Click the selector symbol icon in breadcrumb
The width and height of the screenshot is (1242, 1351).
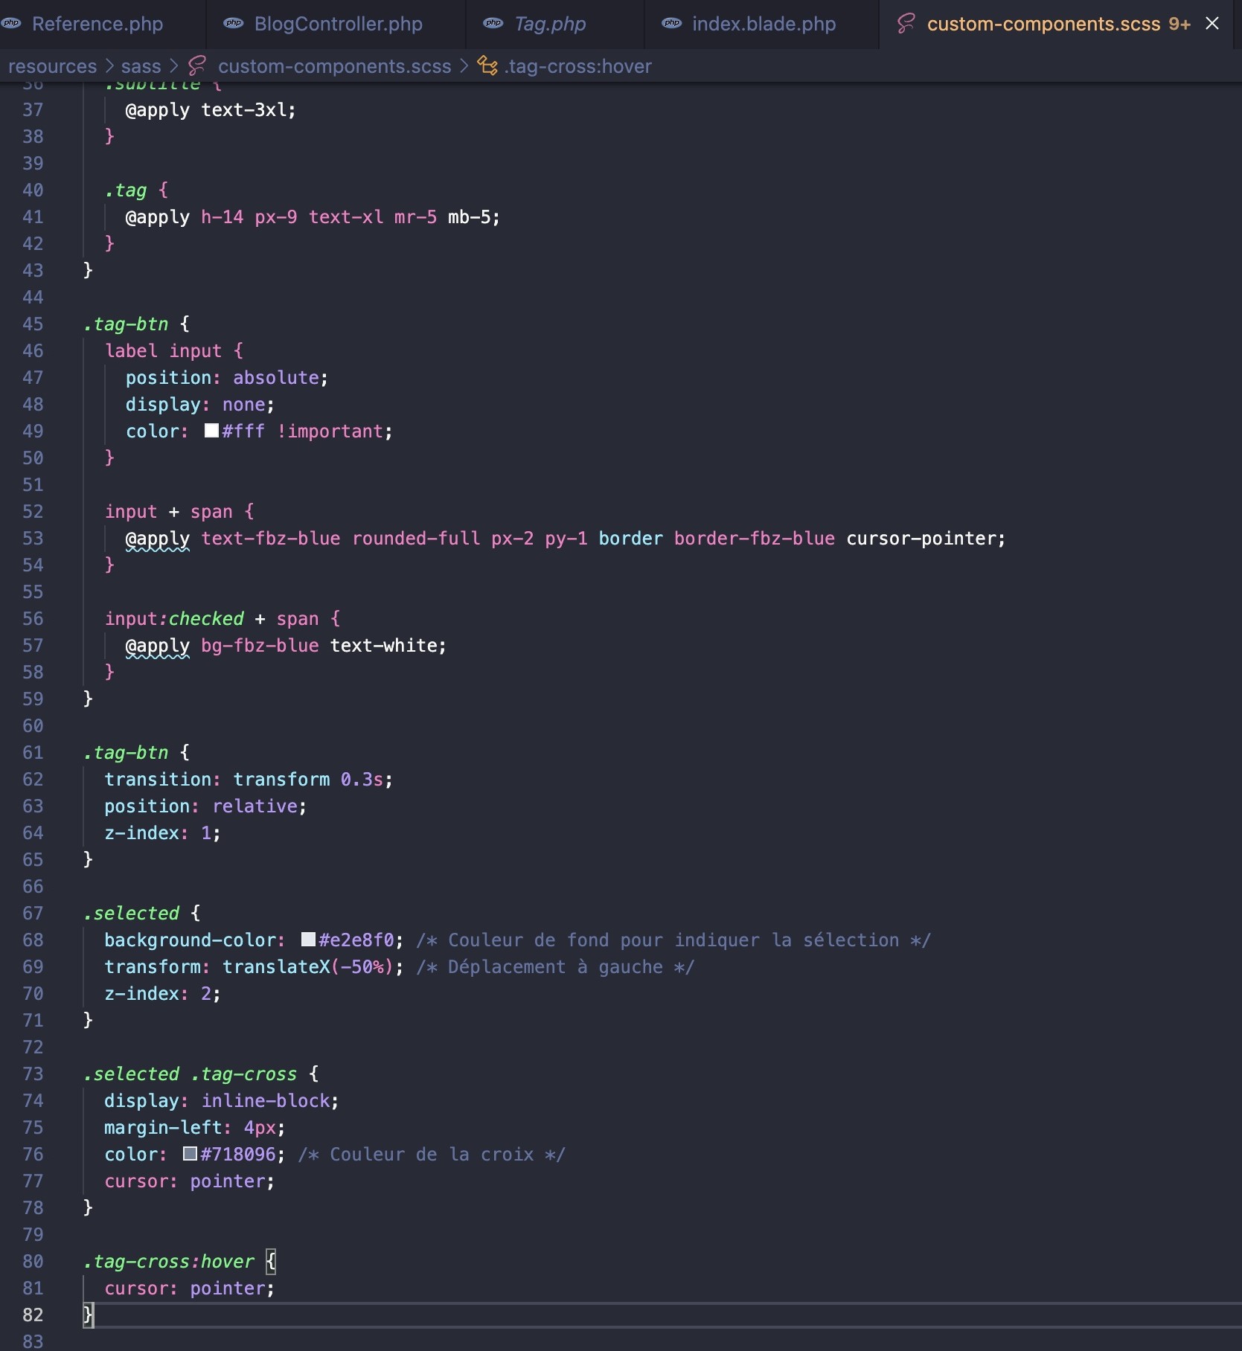pos(487,66)
